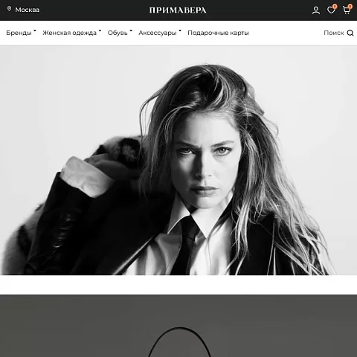Open the wishlist heart icon
Image resolution: width=357 pixels, height=357 pixels.
[331, 10]
